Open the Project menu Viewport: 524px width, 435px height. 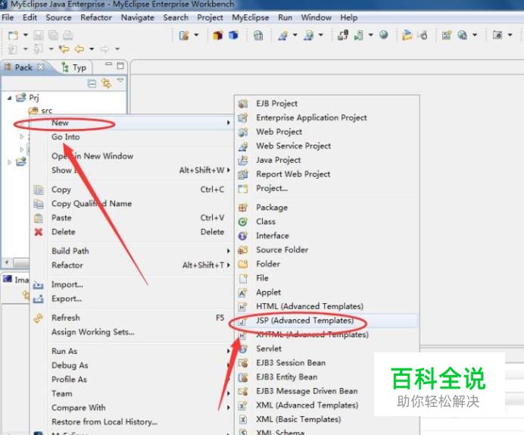210,17
